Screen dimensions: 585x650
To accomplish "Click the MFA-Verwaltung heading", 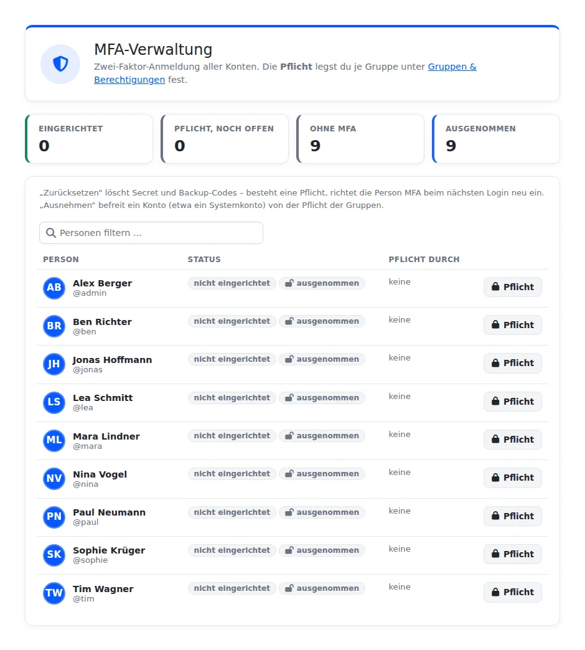I will pos(153,49).
